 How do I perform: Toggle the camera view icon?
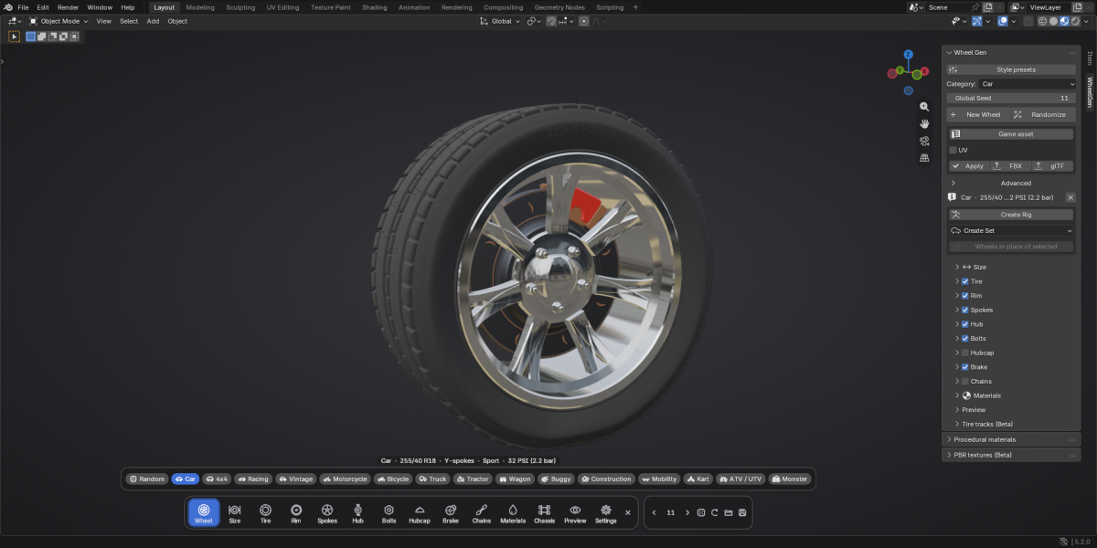click(924, 141)
